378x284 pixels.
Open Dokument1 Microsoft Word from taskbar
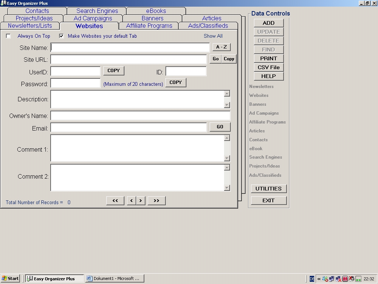(x=114, y=278)
